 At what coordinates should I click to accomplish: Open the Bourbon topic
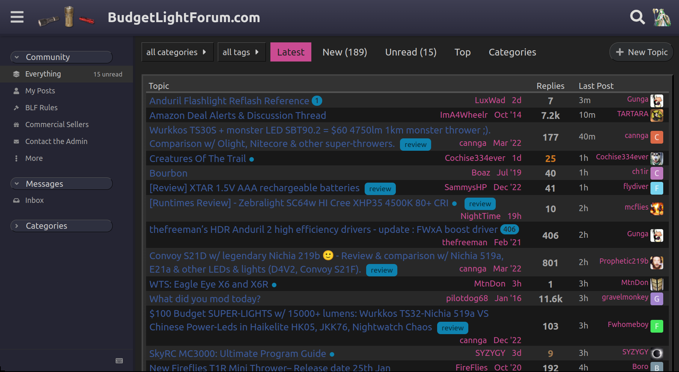click(168, 173)
